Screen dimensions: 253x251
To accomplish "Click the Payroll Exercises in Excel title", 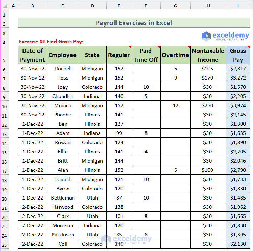I will point(134,23).
